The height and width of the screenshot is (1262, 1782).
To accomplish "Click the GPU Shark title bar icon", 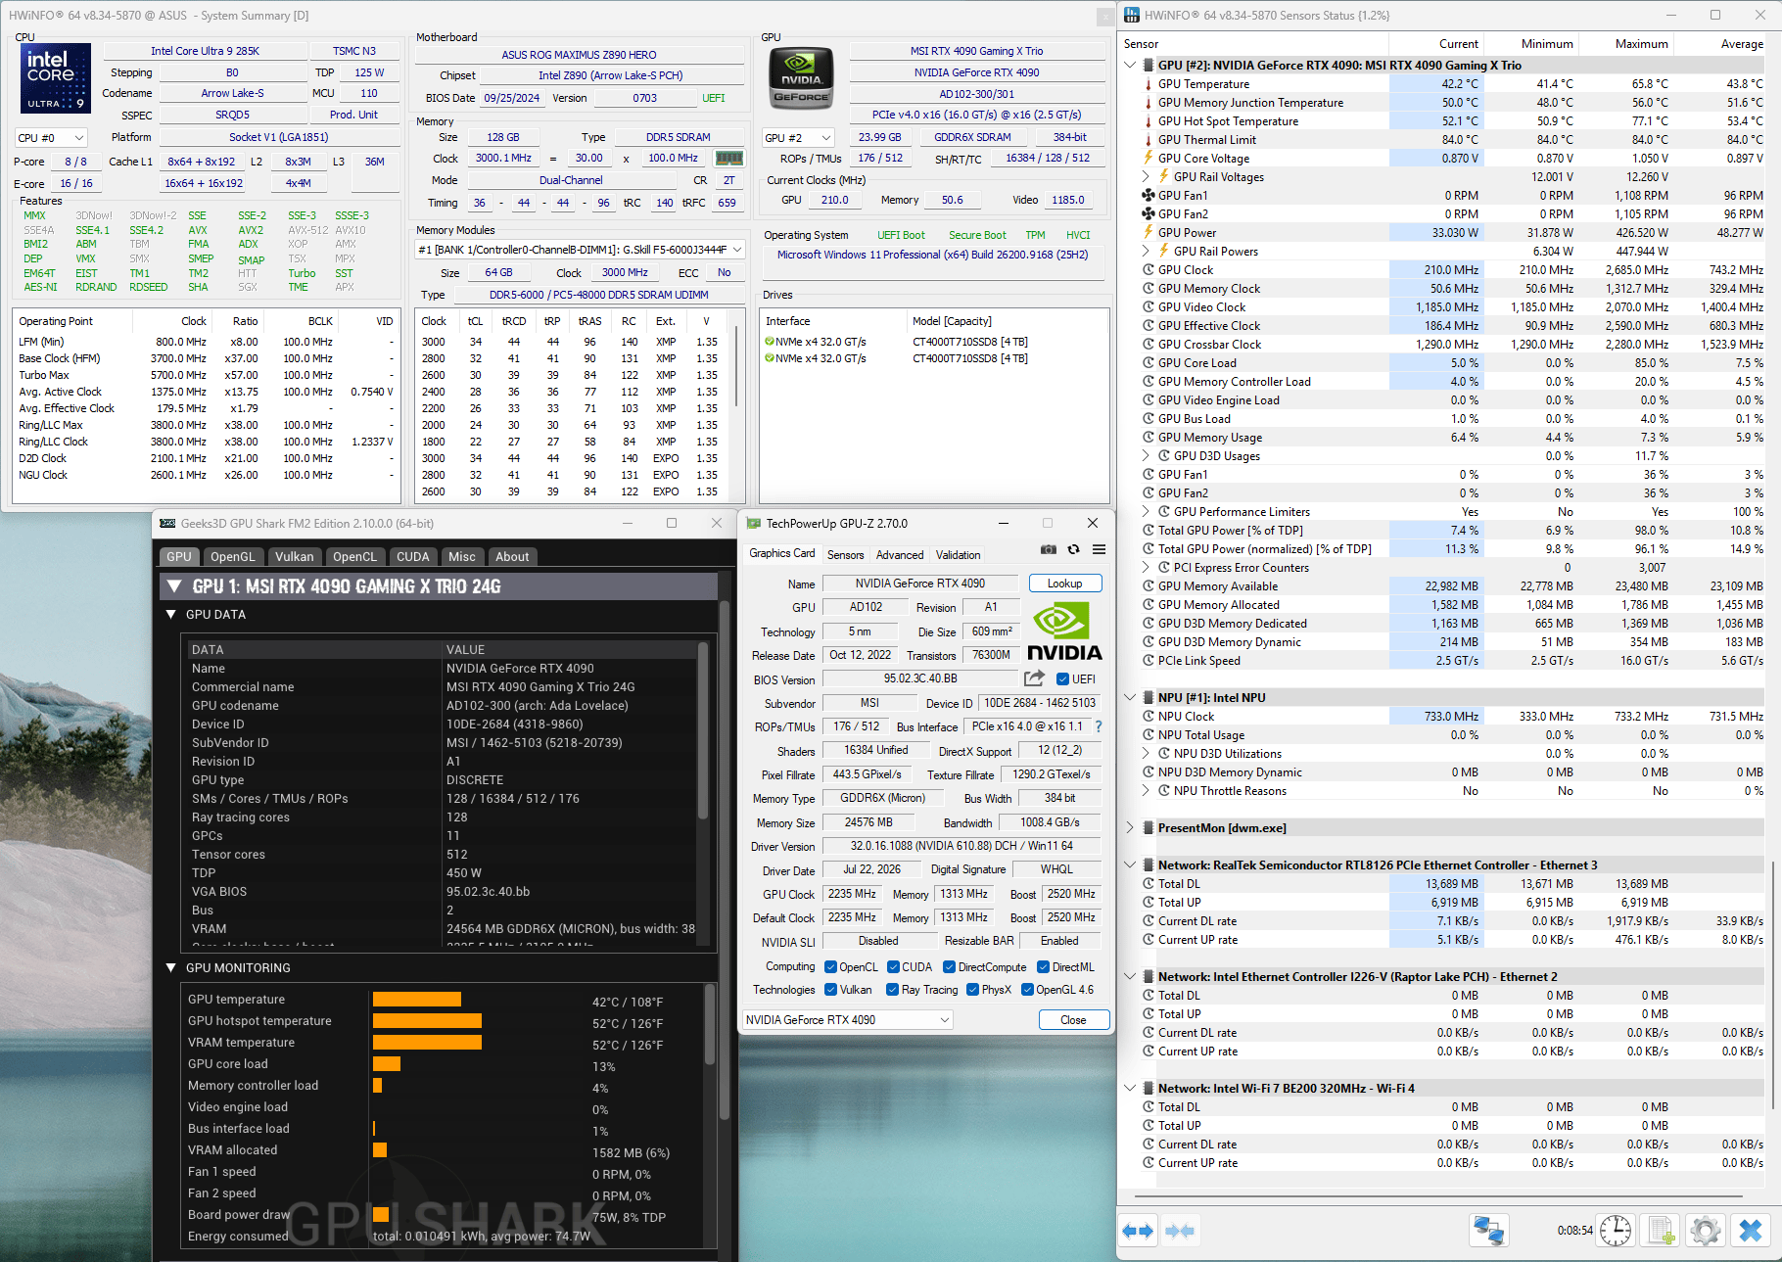I will click(167, 524).
